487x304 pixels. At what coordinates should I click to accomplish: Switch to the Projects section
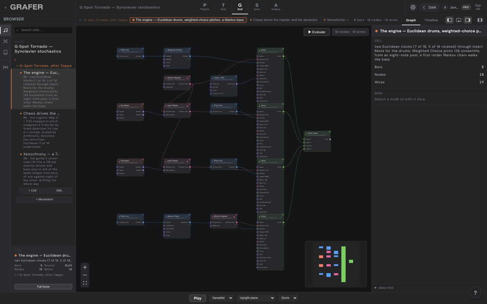[205, 7]
